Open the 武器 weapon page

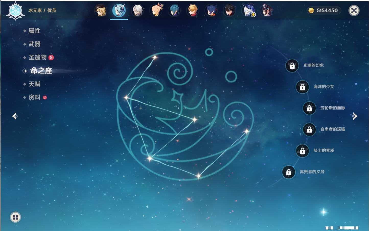(34, 44)
